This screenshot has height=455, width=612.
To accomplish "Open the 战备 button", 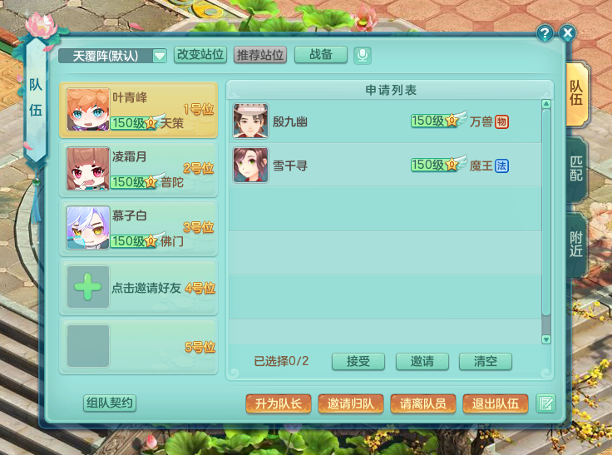I will (321, 55).
